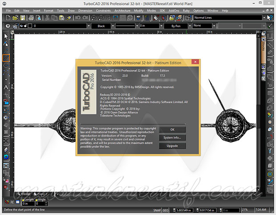Open the Architecture menu
276x215 pixels.
coord(122,11)
